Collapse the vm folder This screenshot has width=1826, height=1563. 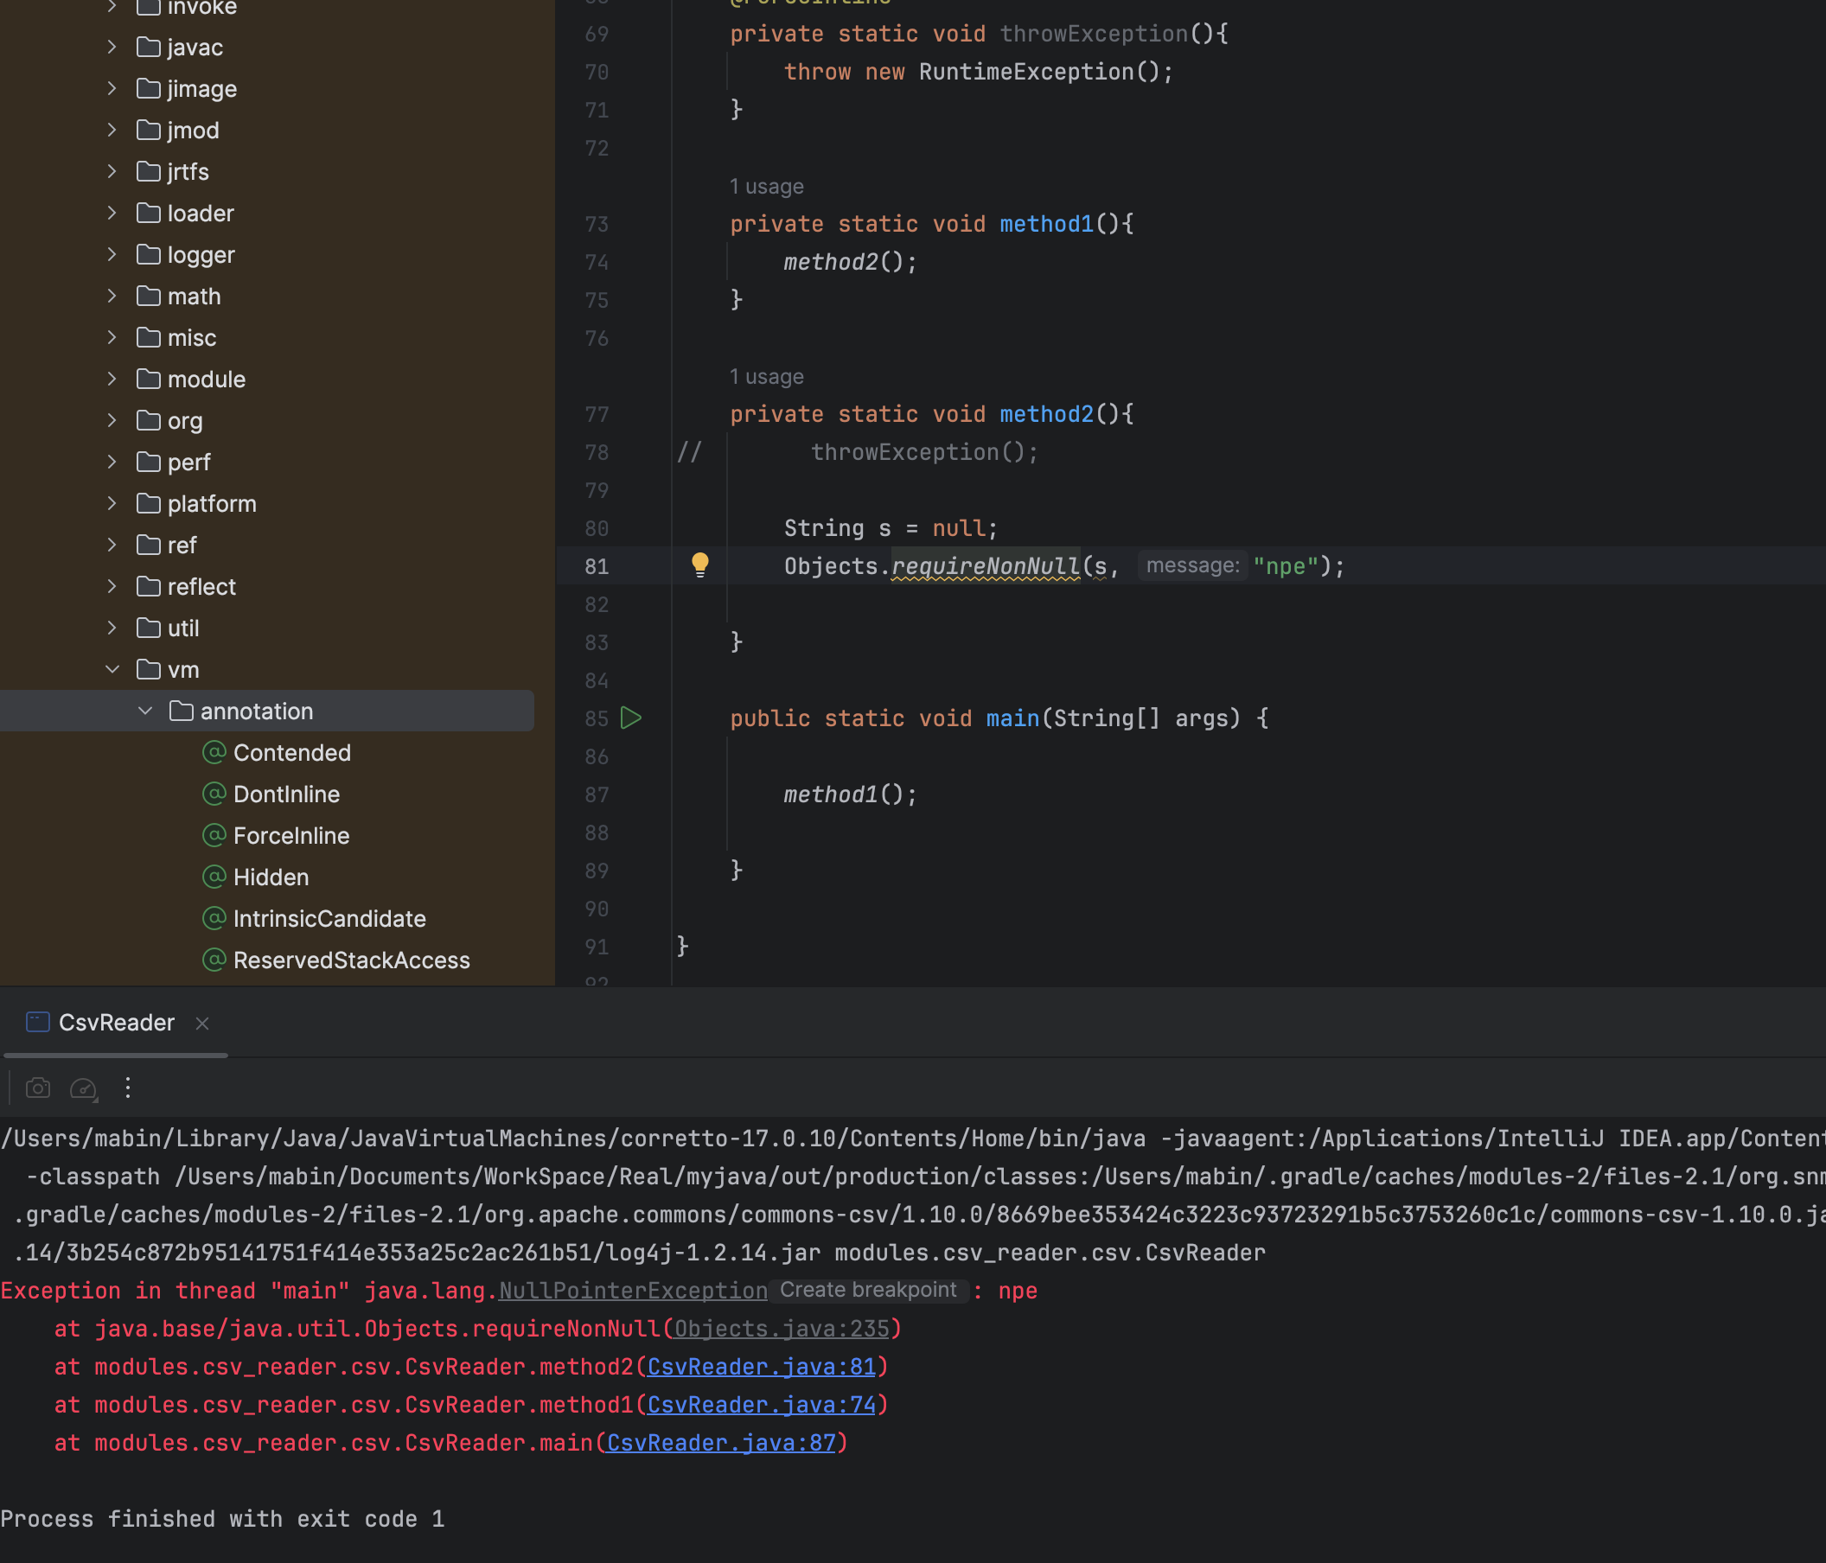click(x=112, y=670)
